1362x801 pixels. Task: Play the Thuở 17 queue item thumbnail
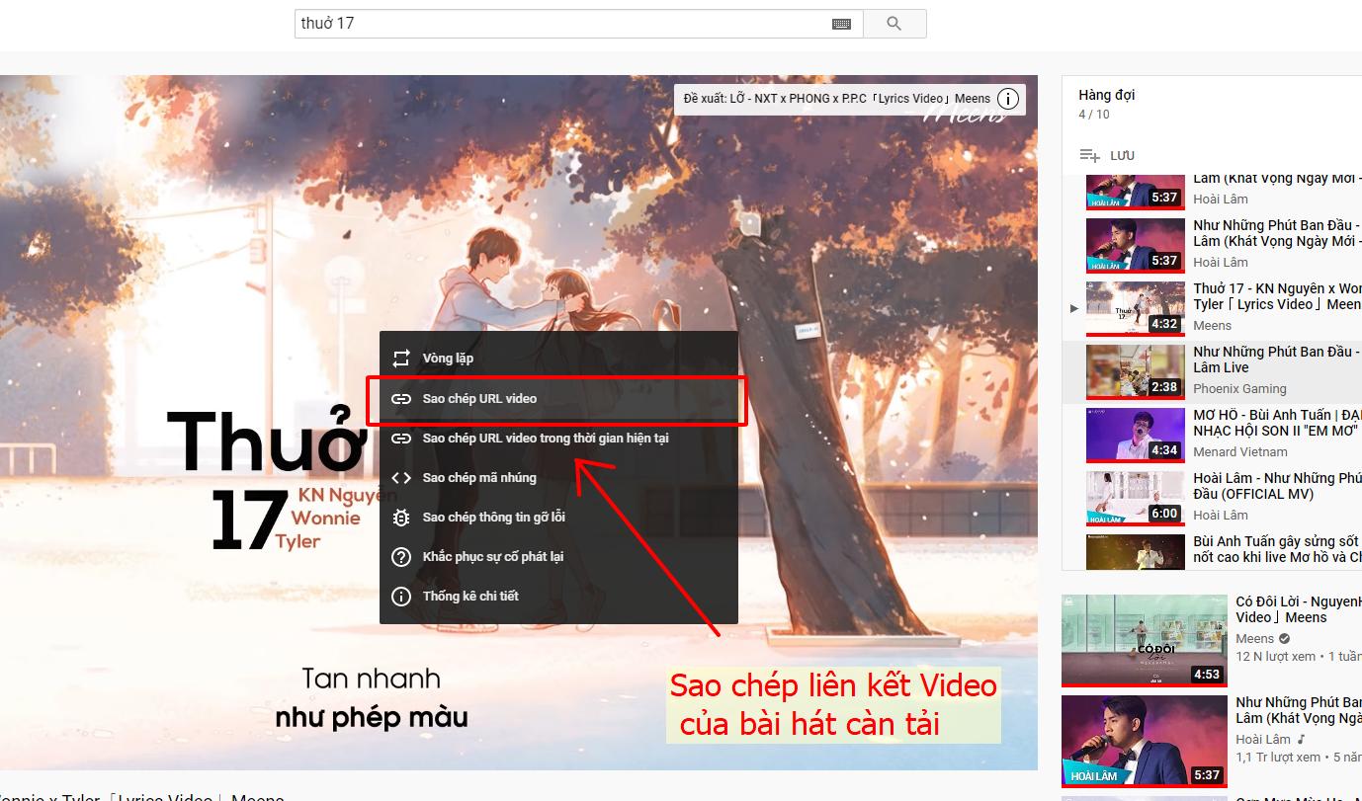coord(1135,308)
